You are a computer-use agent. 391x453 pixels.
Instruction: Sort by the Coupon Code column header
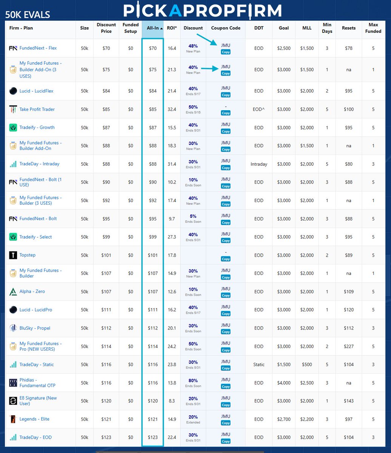click(x=226, y=28)
